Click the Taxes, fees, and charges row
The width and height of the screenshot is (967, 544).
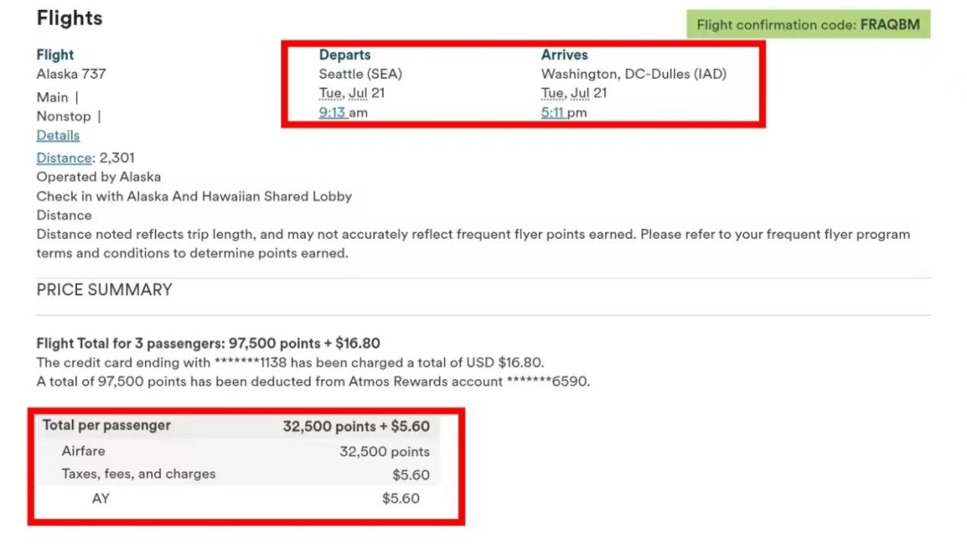tap(236, 474)
